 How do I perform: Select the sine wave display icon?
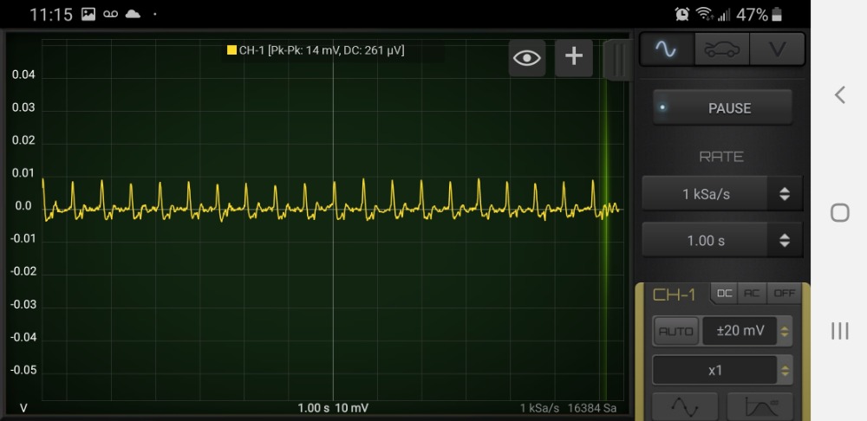point(685,407)
